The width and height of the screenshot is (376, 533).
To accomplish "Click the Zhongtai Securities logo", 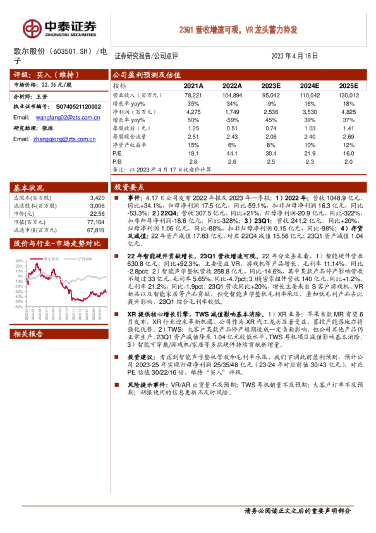I will tap(60, 28).
